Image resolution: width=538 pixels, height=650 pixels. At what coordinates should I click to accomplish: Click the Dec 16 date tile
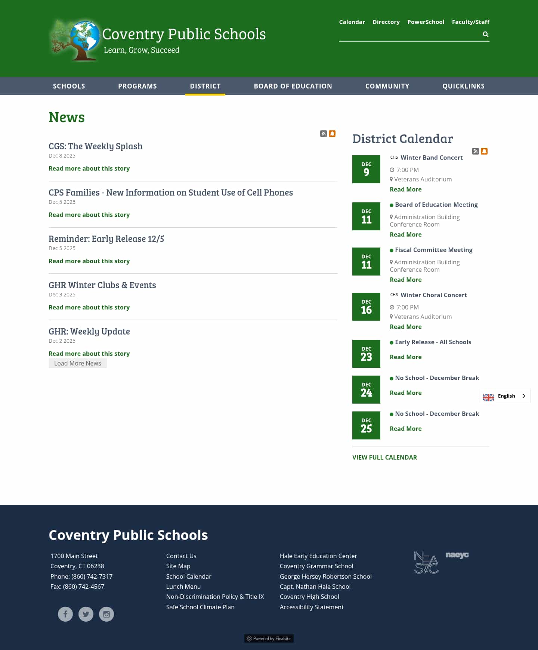pyautogui.click(x=366, y=307)
